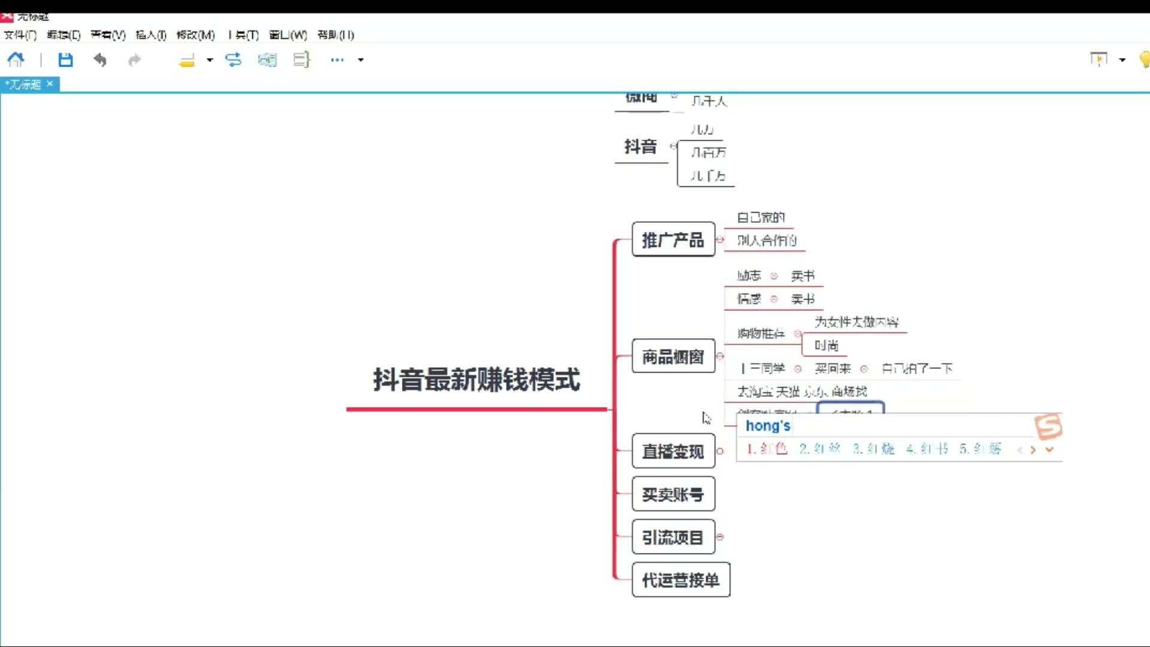Collapse the 抖音 topic branch
Viewport: 1150px width, 647px height.
click(x=674, y=146)
